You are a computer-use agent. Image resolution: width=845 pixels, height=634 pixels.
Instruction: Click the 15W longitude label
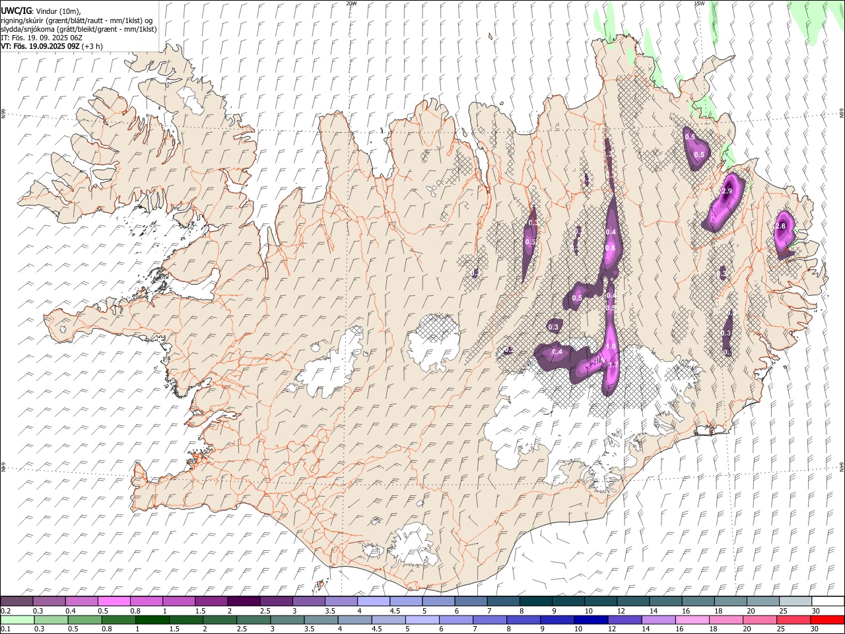click(699, 3)
